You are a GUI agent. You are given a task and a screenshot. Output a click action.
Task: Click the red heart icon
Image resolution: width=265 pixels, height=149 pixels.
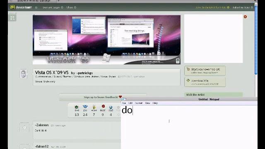click(120, 97)
